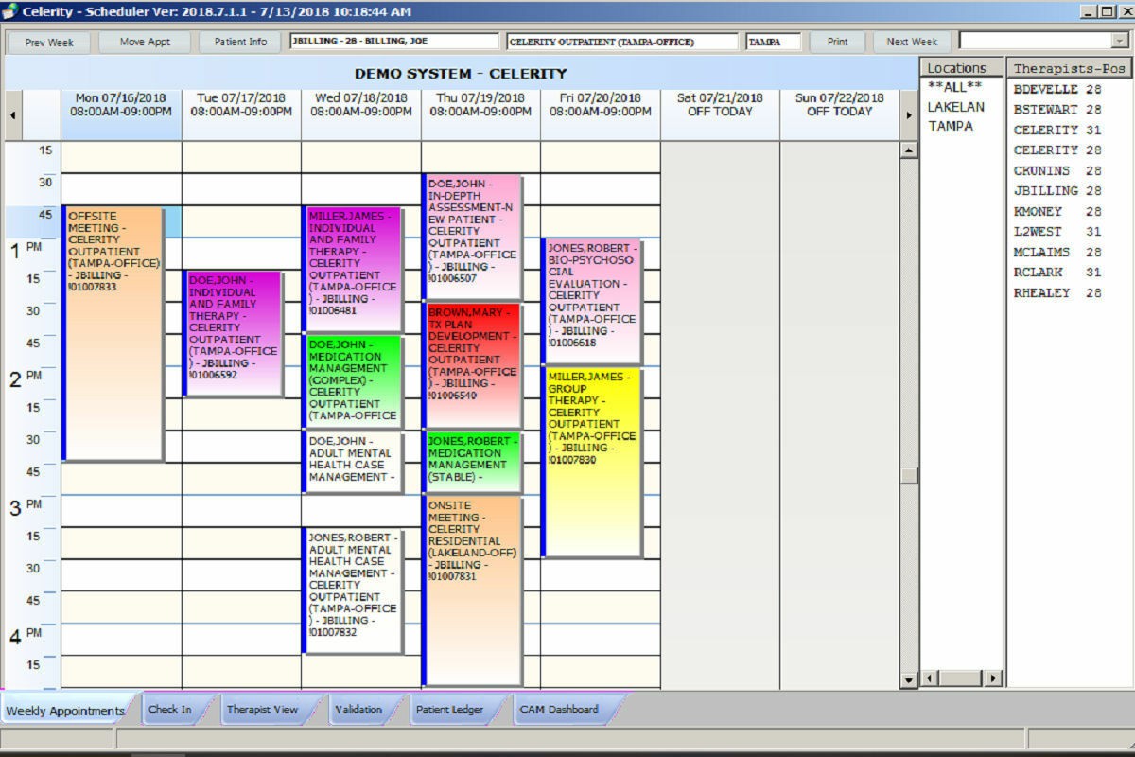The image size is (1135, 757).
Task: Select the CAM Dashboard tab
Action: pos(559,709)
